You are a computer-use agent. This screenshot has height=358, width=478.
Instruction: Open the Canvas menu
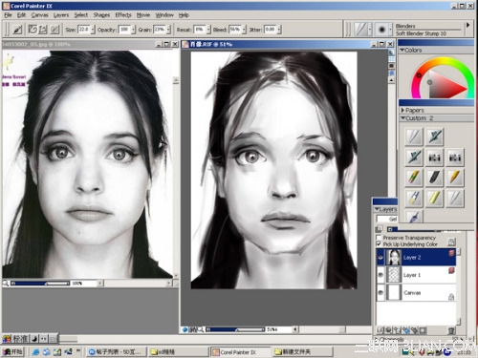coord(40,15)
